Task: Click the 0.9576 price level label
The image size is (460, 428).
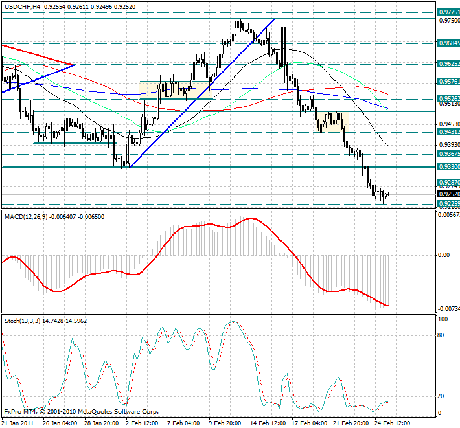Action: coord(448,82)
